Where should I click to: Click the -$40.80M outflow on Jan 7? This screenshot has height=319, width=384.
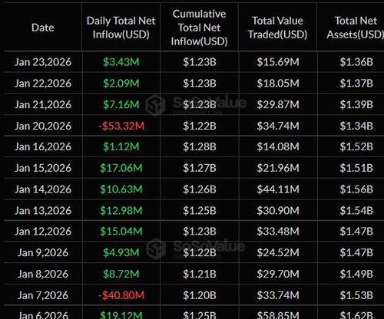click(x=121, y=295)
